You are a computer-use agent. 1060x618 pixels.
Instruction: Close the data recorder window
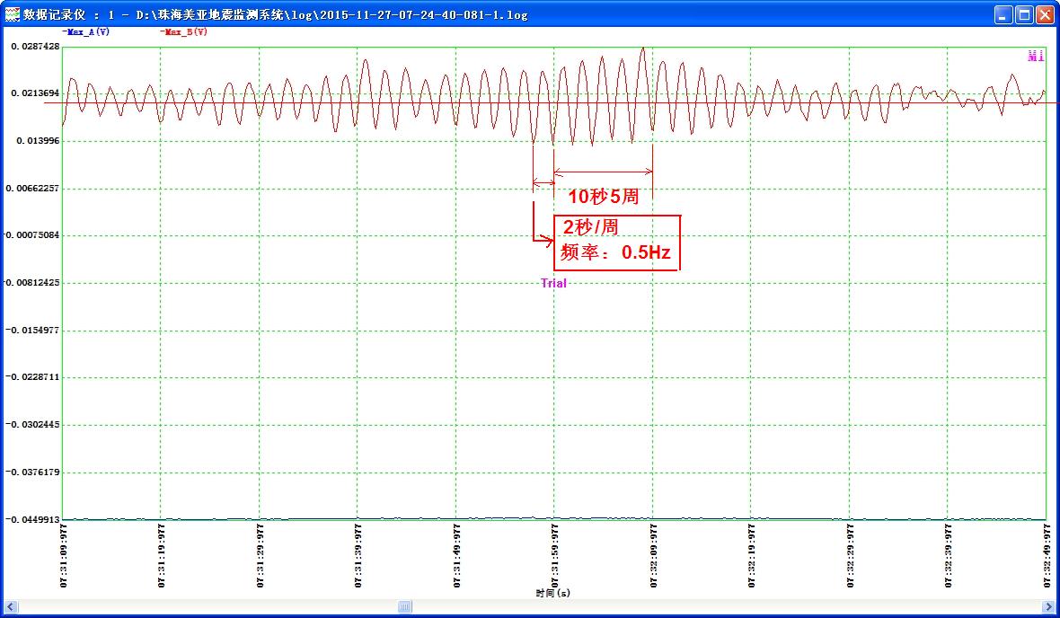tap(1045, 15)
